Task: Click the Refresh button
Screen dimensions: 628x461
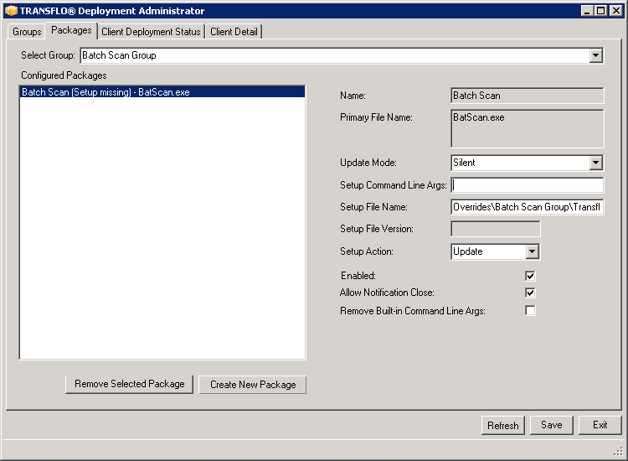Action: 503,425
